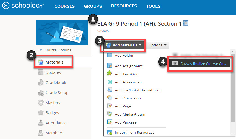Click the Add Media Album icon

(x=110, y=114)
